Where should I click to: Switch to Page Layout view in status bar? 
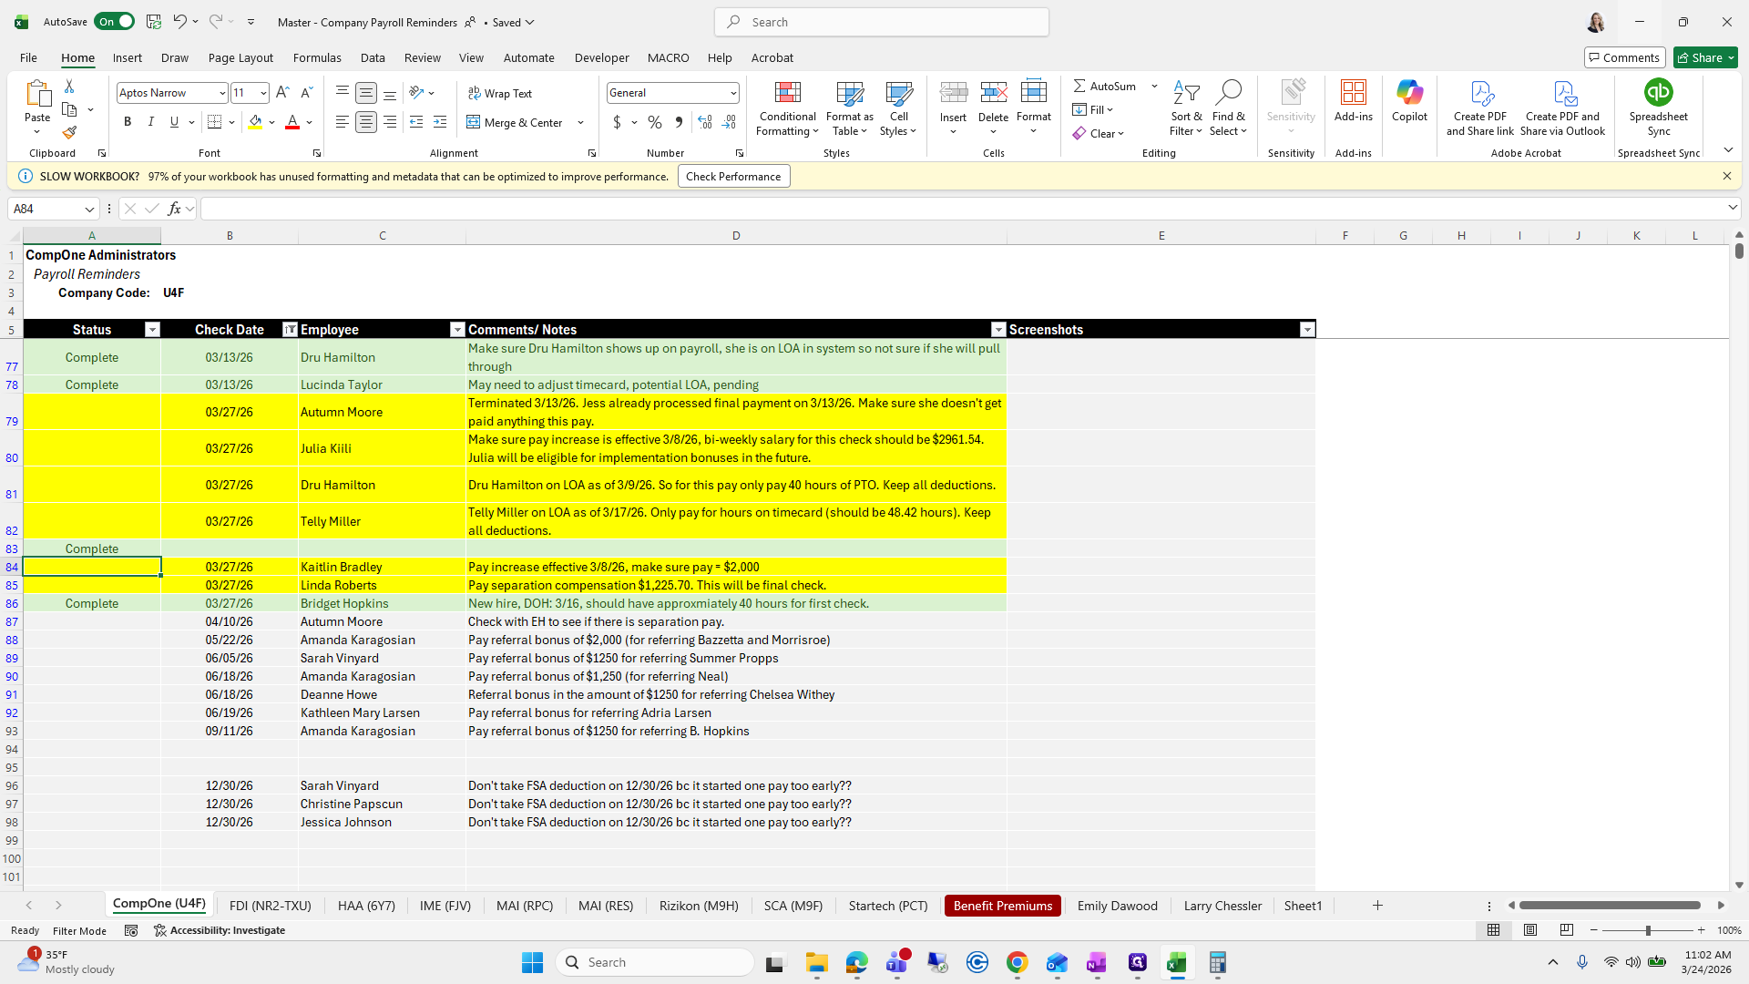(x=1530, y=930)
